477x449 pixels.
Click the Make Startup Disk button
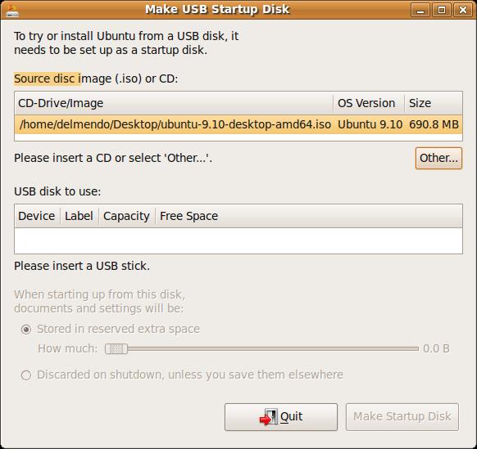click(x=402, y=417)
